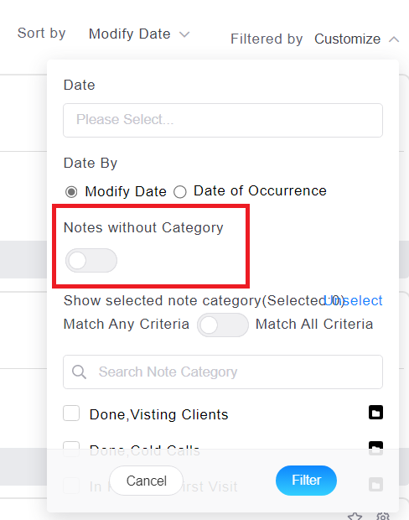This screenshot has width=409, height=520.
Task: Click folder icon beside Done,Visting Clients
Action: pyautogui.click(x=375, y=413)
